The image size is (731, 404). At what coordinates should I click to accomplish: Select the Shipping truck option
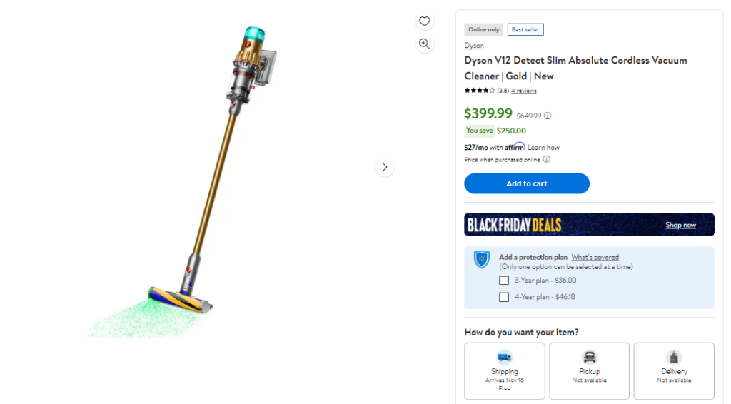505,371
